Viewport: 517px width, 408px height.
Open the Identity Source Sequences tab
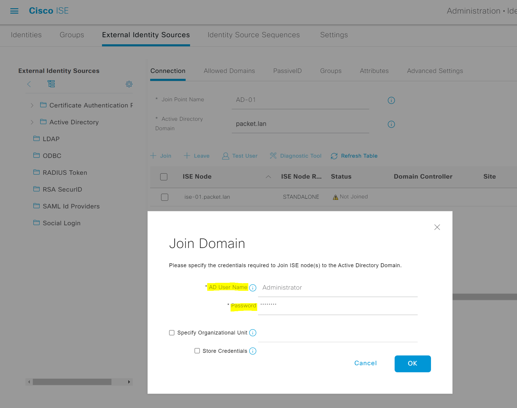[x=254, y=35]
